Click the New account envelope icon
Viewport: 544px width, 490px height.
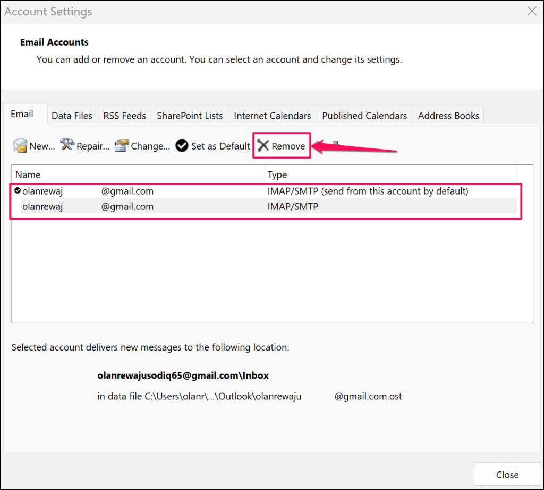(20, 146)
